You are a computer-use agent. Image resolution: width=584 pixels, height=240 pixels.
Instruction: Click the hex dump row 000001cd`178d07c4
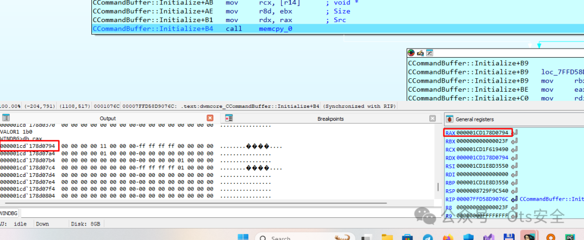tap(142, 168)
